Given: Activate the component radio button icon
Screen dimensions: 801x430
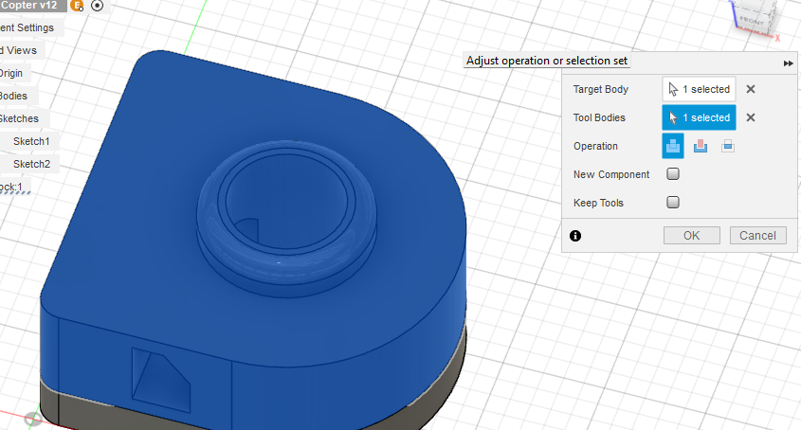Looking at the screenshot, I should pos(97,6).
